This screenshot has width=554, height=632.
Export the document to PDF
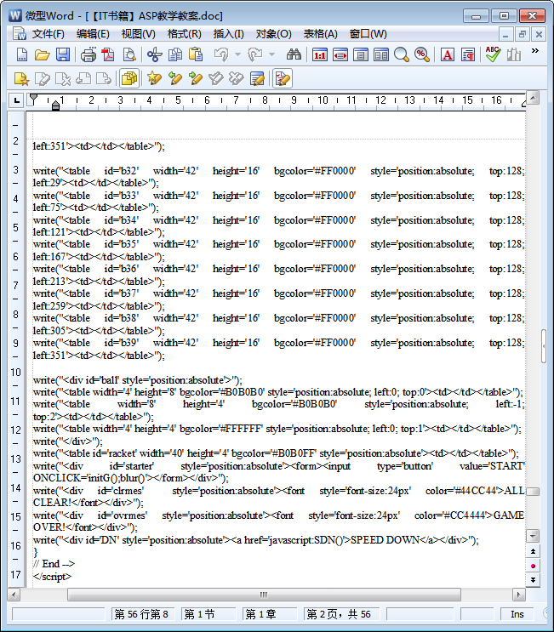pyautogui.click(x=108, y=54)
